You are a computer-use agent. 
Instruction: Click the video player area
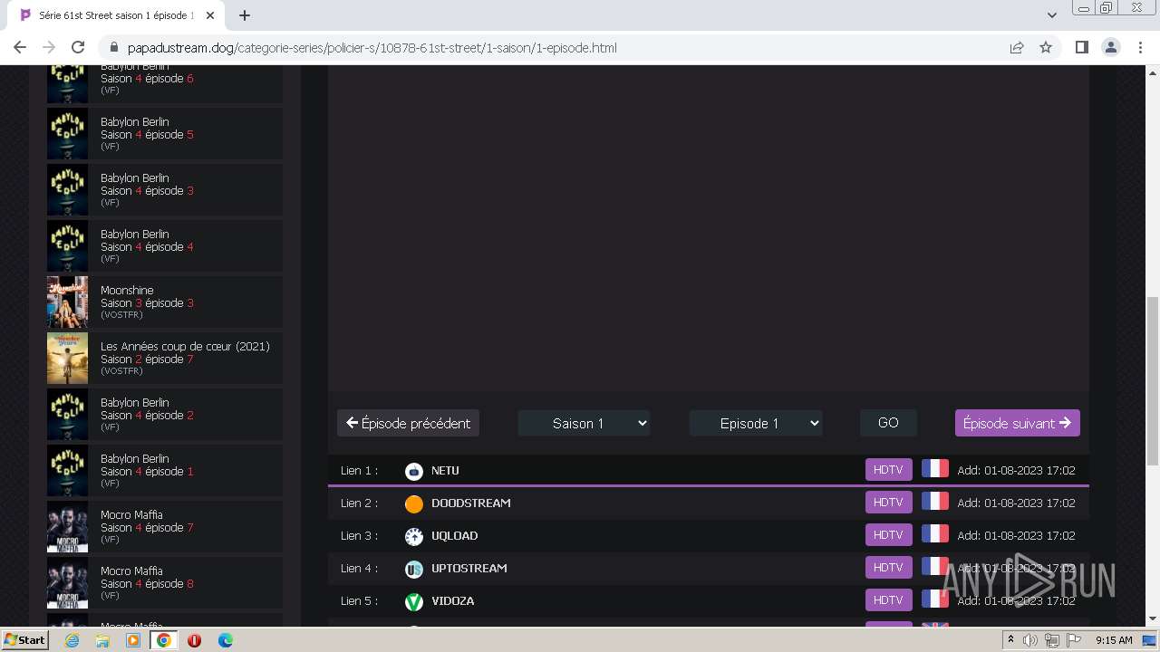[x=709, y=227]
